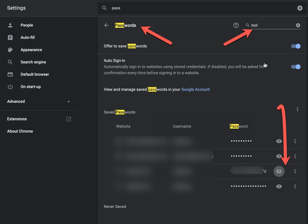Click the magnifier icon of password search

247,25
